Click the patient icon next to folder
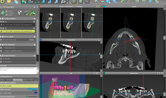 (x=16, y=2)
